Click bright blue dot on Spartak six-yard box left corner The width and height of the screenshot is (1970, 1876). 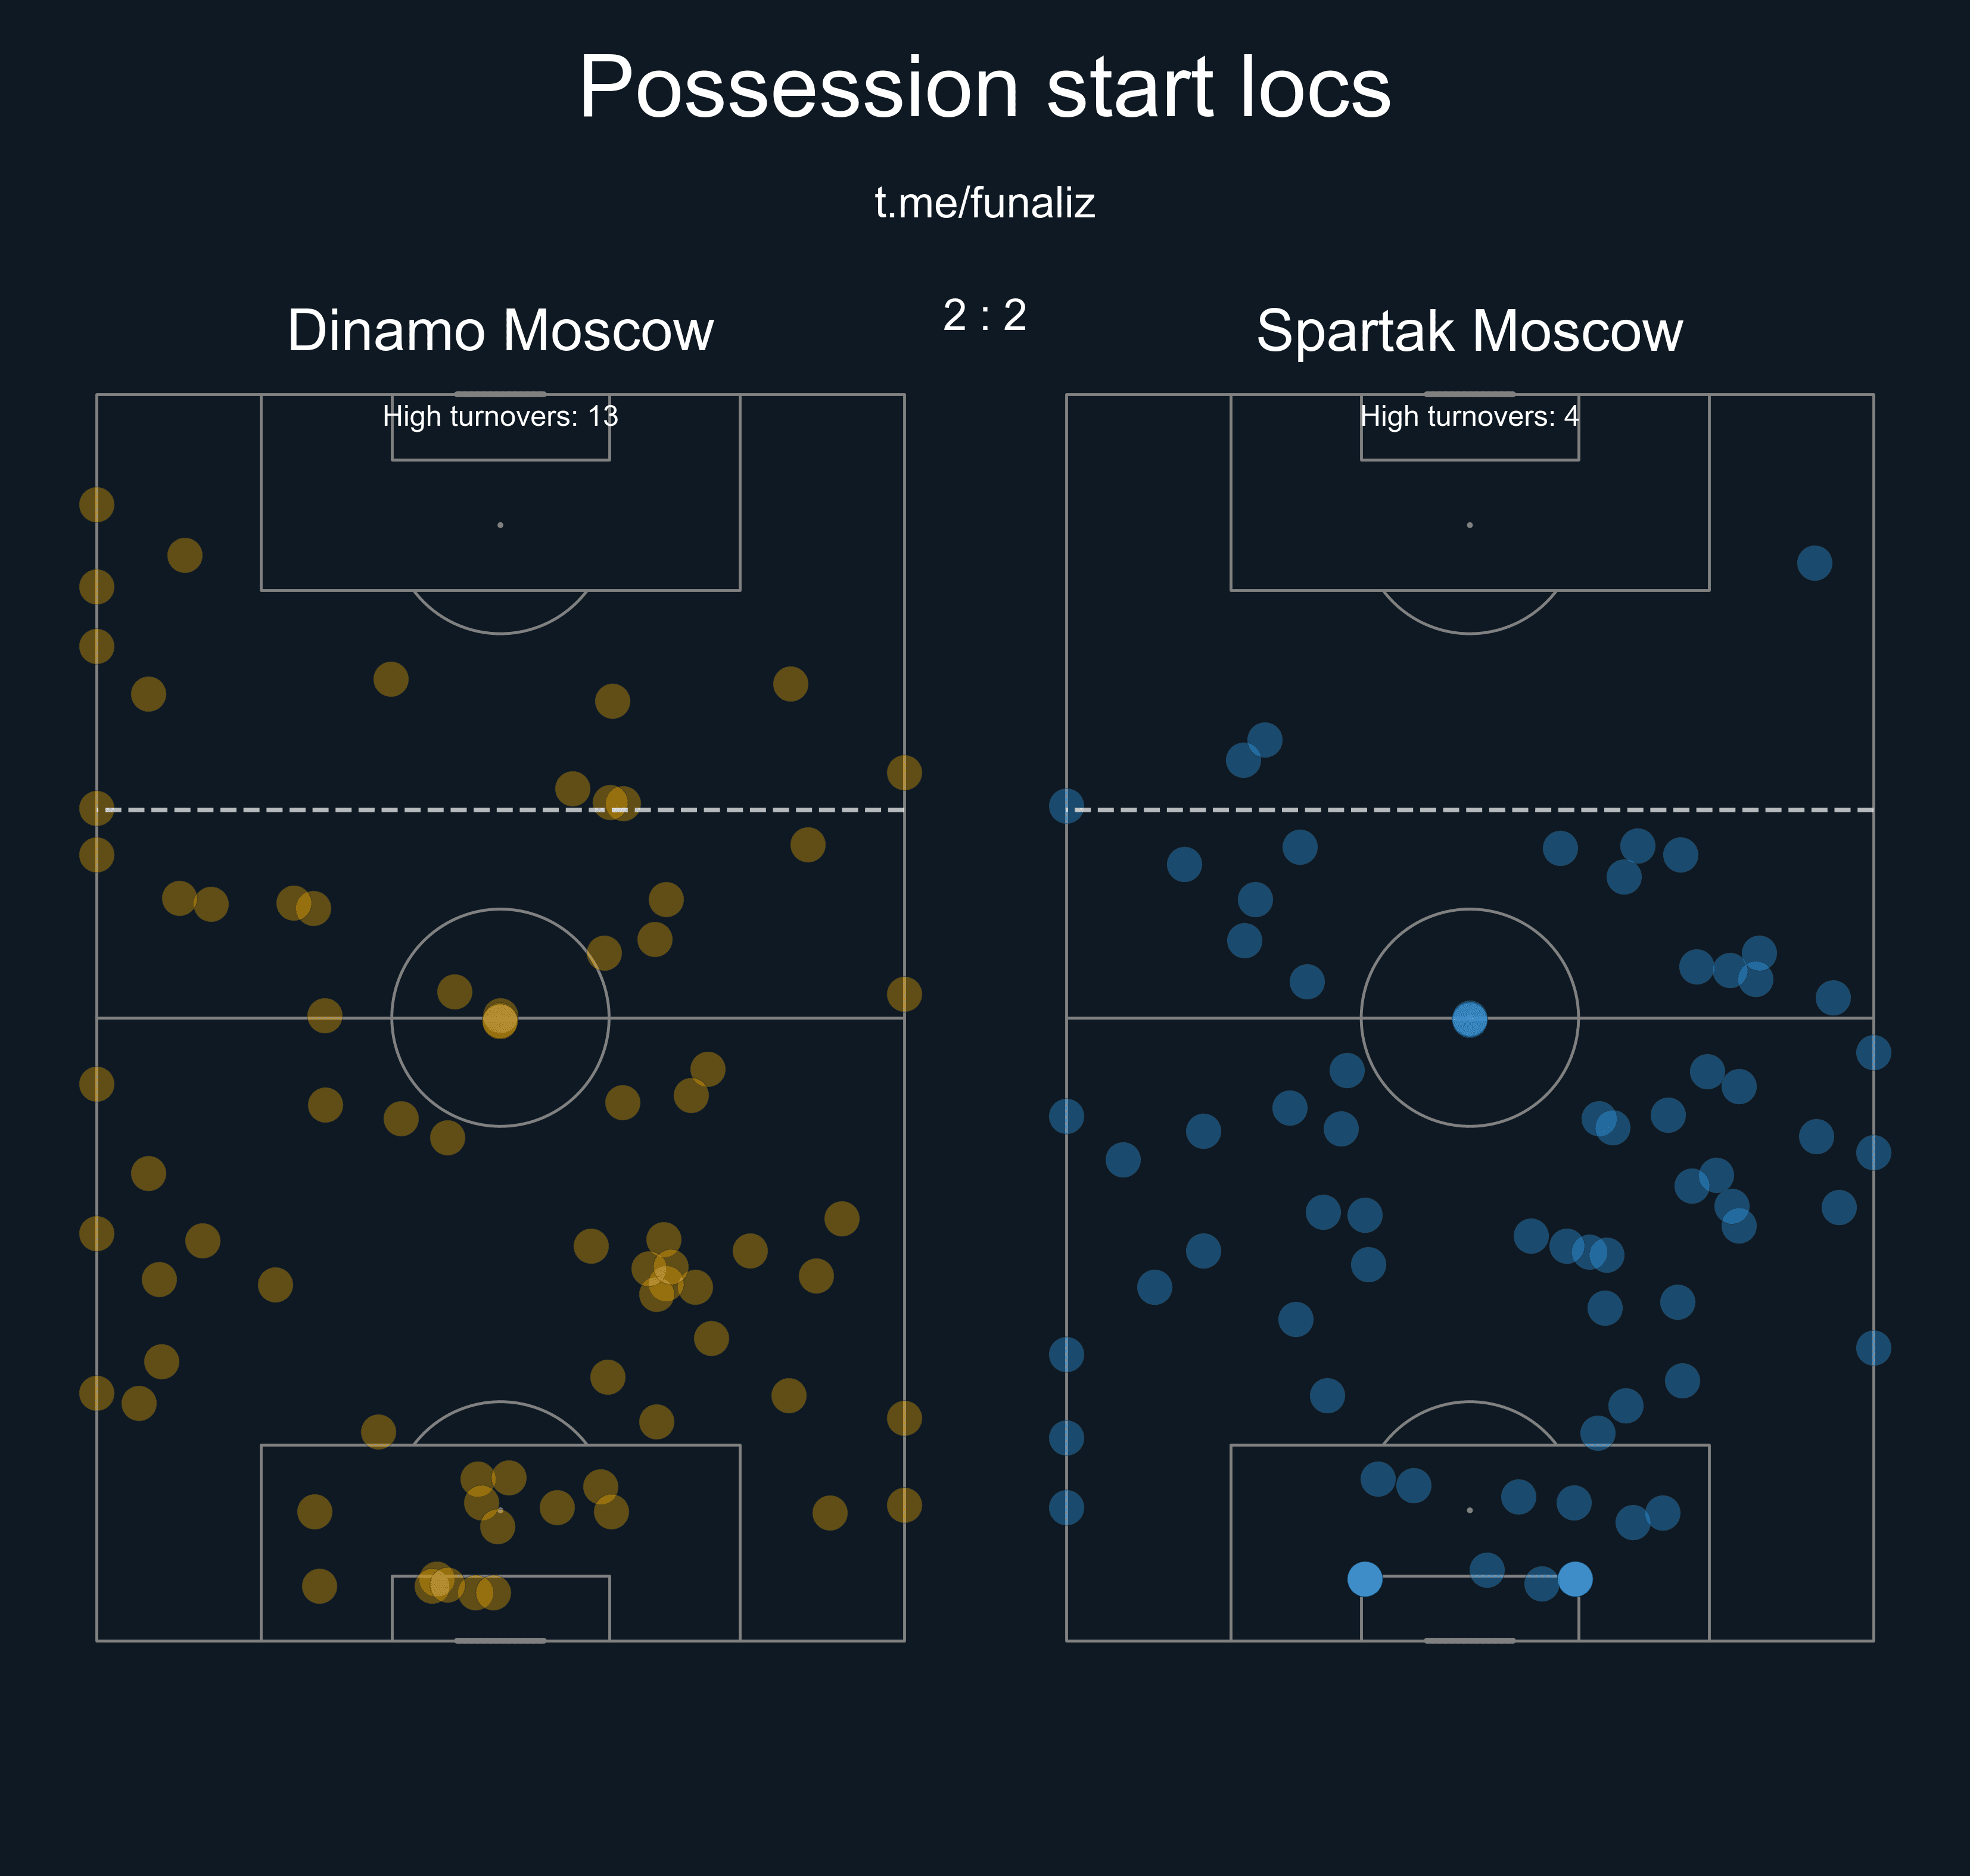[x=1364, y=1579]
